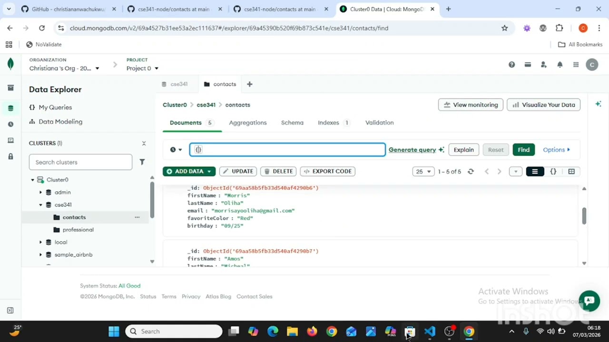
Task: Click the Explain button
Action: click(x=463, y=150)
